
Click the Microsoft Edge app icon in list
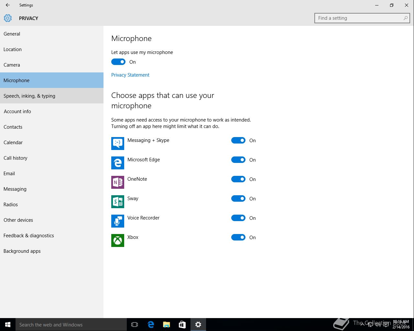pos(118,163)
